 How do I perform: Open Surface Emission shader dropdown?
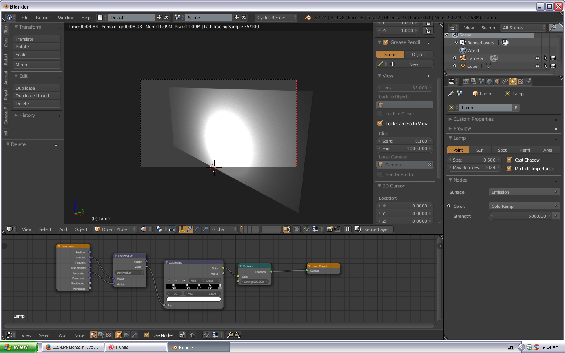[524, 192]
